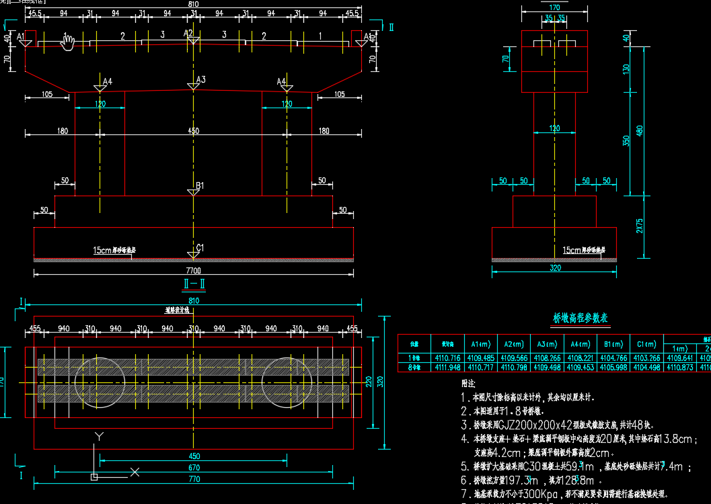This screenshot has height=504, width=711.
Task: Select the table header A1(m)
Action: (x=481, y=344)
